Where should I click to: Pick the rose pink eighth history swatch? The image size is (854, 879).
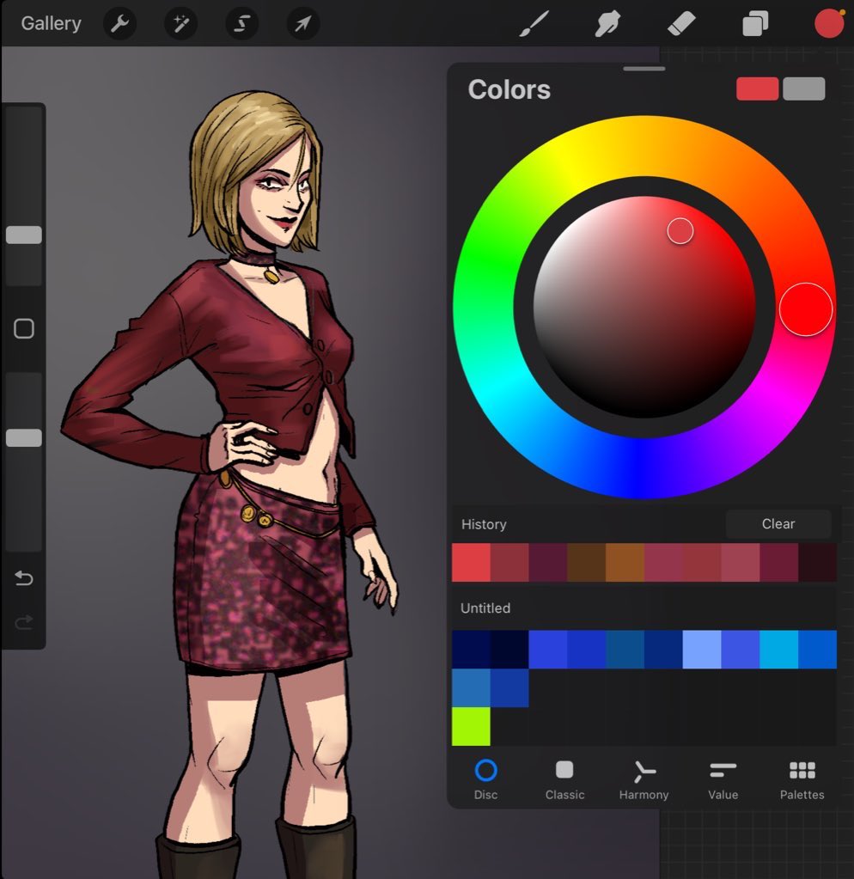click(x=741, y=562)
